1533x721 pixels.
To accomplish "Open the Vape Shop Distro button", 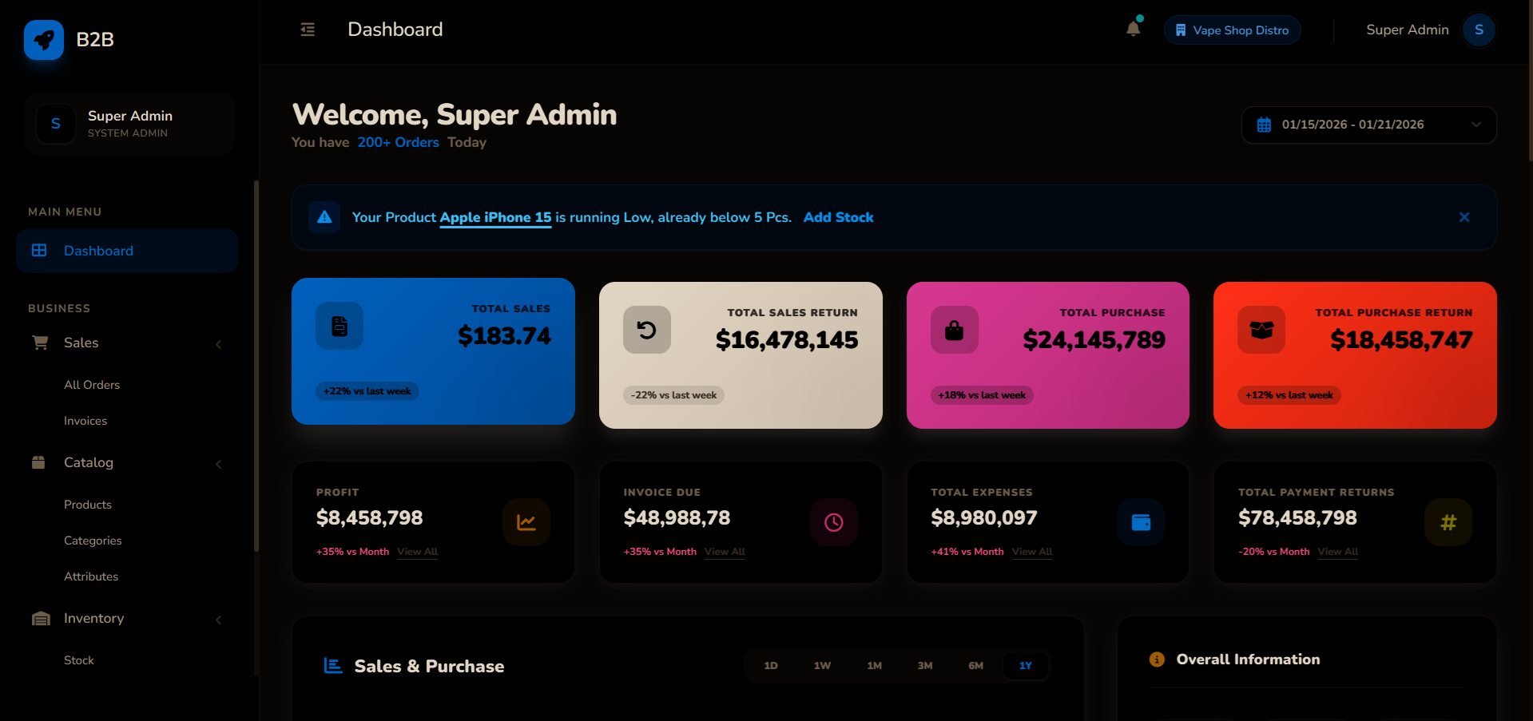I will click(x=1232, y=30).
